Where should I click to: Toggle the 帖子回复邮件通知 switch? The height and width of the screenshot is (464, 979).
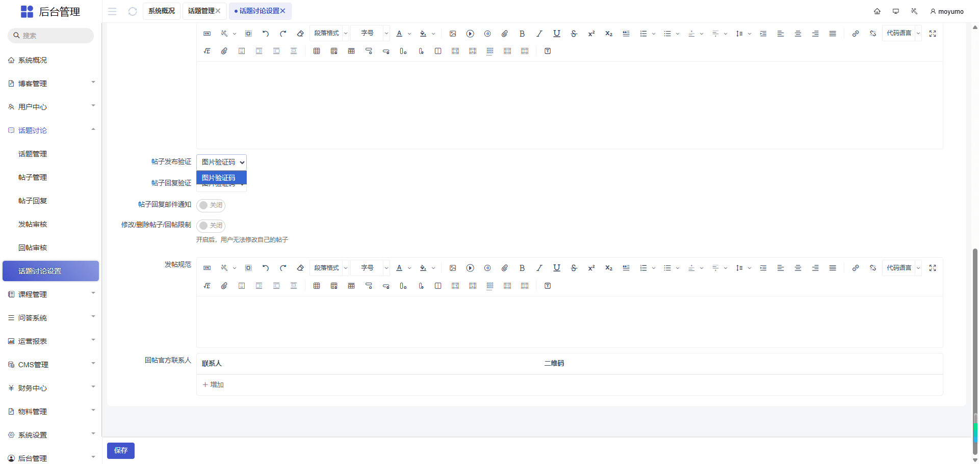[x=211, y=205]
